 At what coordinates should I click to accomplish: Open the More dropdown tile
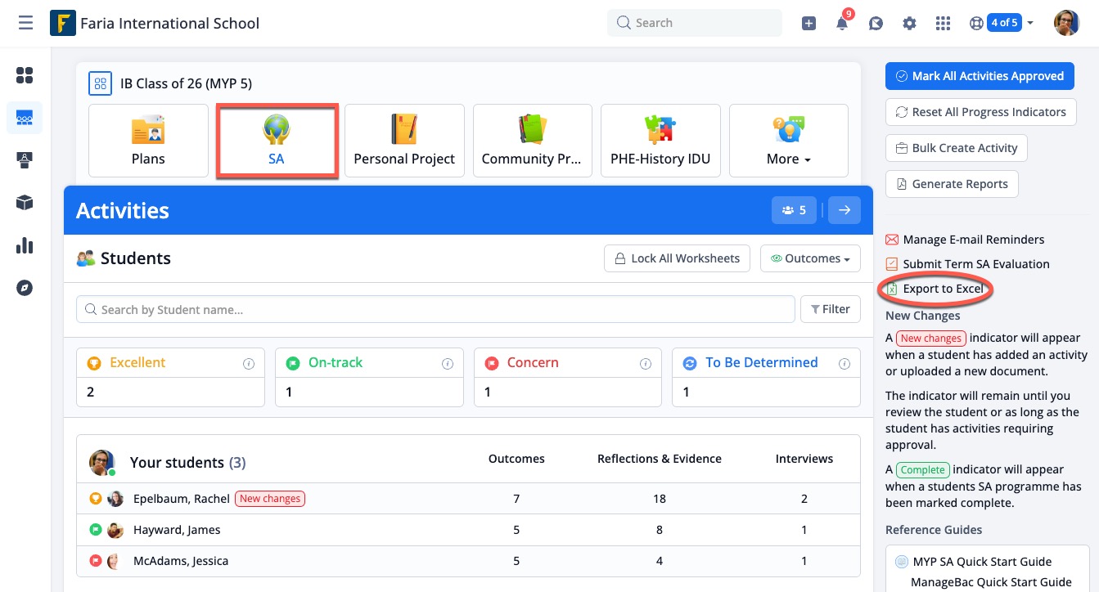point(789,141)
